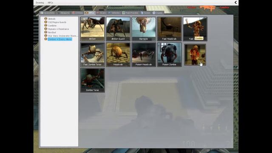Open the Entities tab
The image size is (272, 153).
(77, 13)
